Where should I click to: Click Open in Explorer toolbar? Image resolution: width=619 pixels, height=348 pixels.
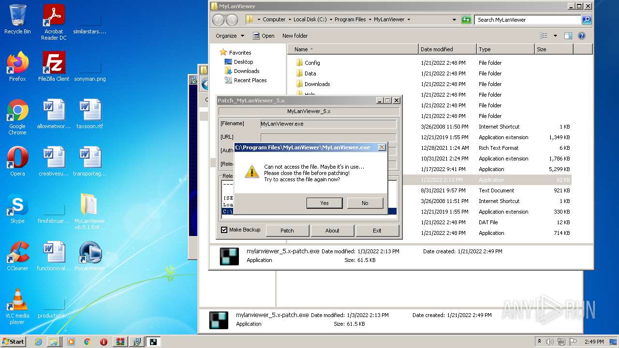click(264, 36)
